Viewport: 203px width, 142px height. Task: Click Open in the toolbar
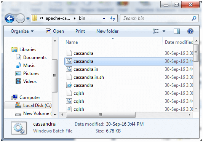coord(55,31)
